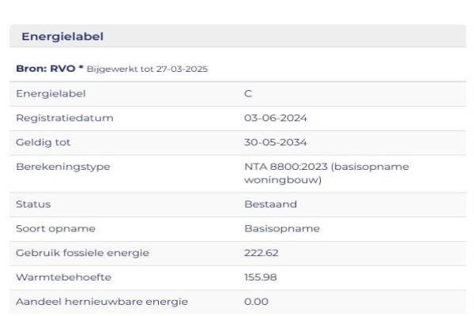
Task: Click the expiry date 30-05-2034
Action: (276, 143)
